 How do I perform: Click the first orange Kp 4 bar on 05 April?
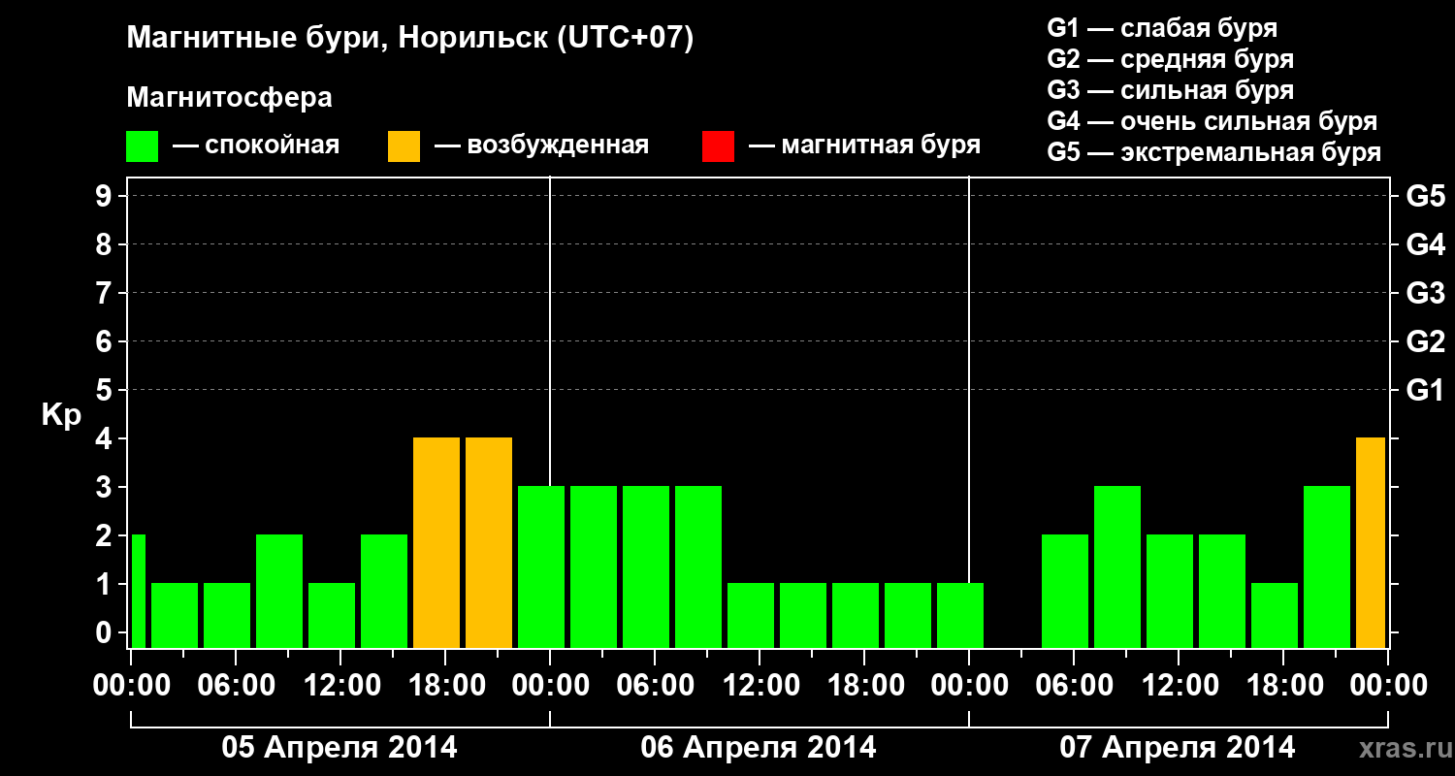coord(436,543)
